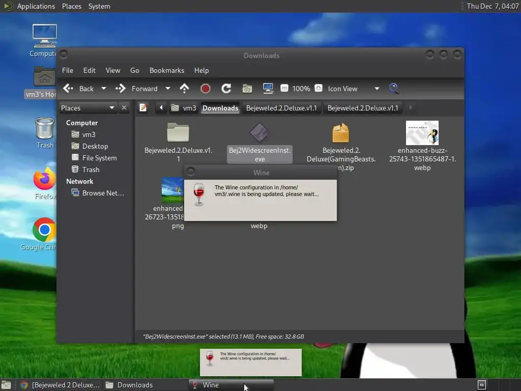This screenshot has height=391, width=521.
Task: Reset zoom via the 100% label
Action: 301,89
